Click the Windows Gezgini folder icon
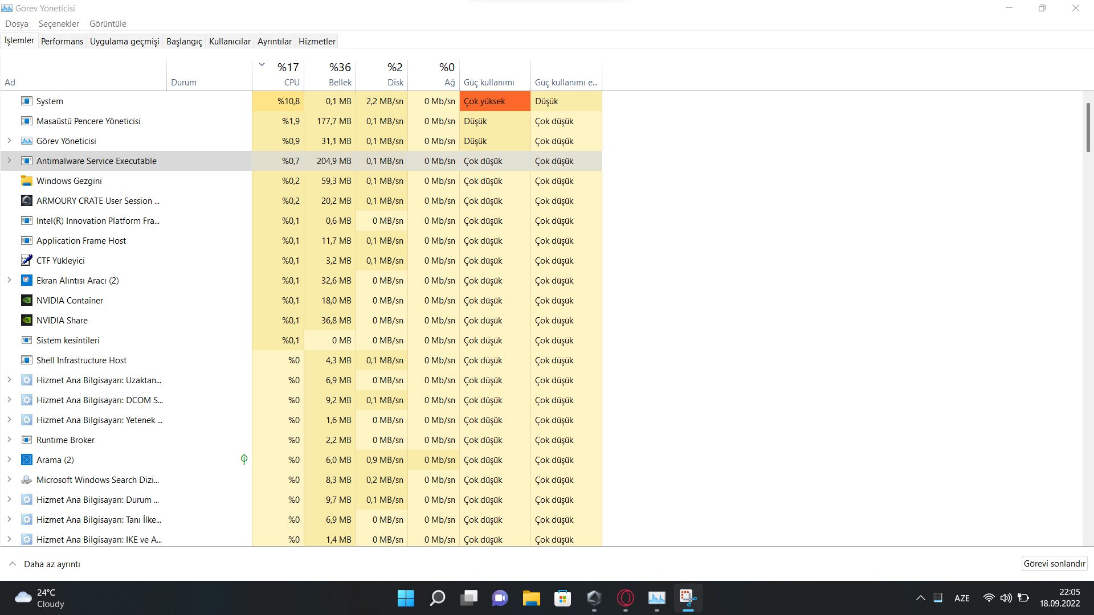Image resolution: width=1094 pixels, height=615 pixels. (x=26, y=181)
